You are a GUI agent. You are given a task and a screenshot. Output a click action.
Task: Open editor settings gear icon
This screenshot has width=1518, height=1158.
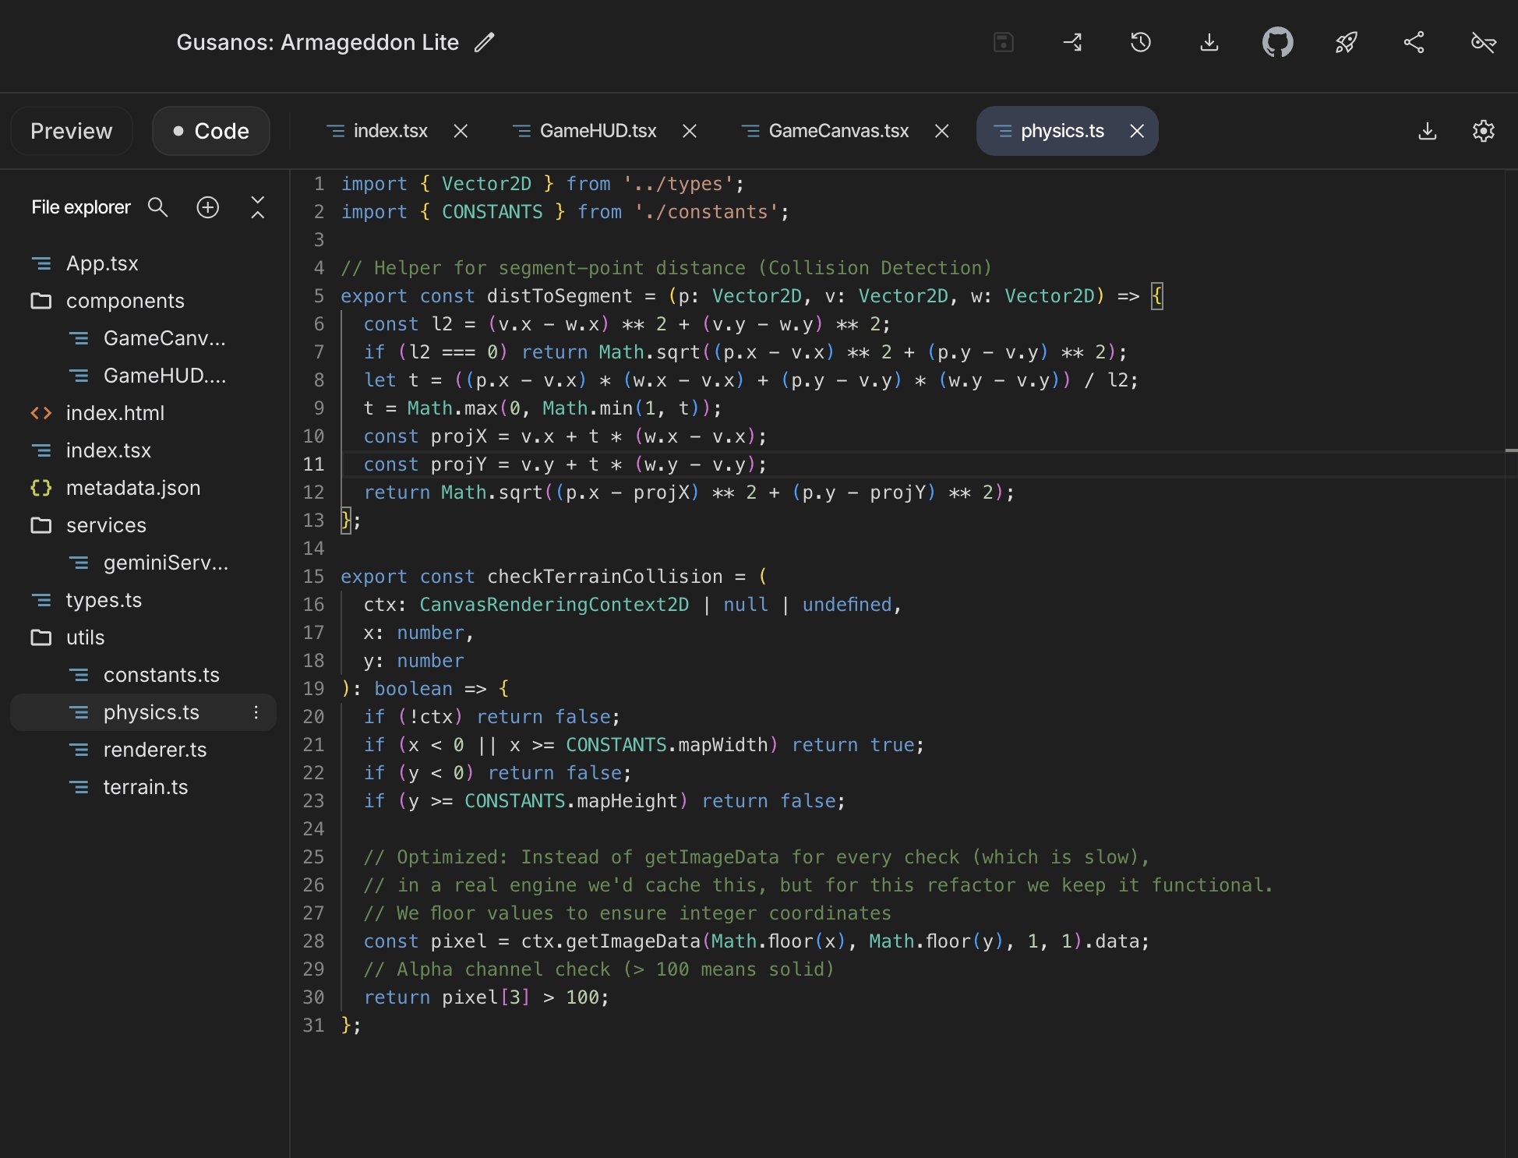click(x=1483, y=131)
